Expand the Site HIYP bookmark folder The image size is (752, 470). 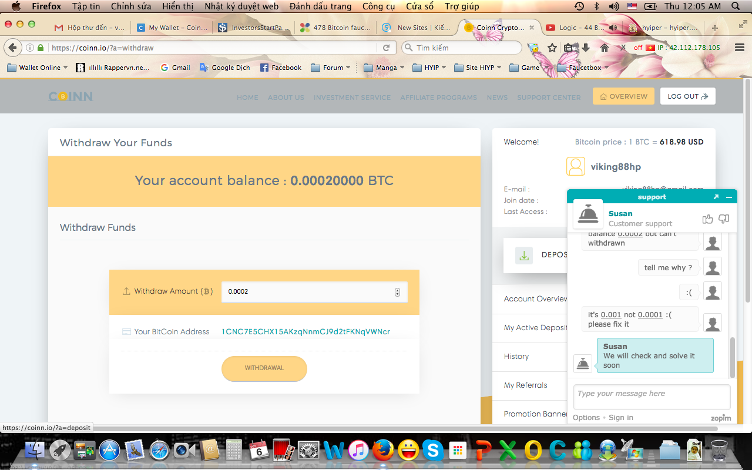tap(477, 68)
